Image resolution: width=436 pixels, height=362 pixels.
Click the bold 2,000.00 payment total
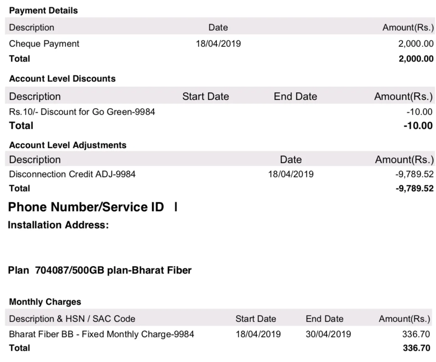[416, 59]
